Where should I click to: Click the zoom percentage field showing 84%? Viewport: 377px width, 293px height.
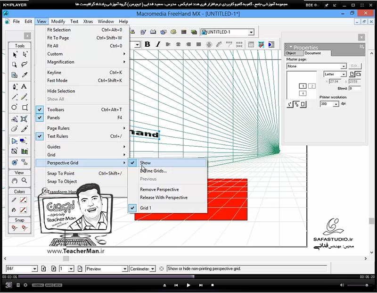click(19, 268)
